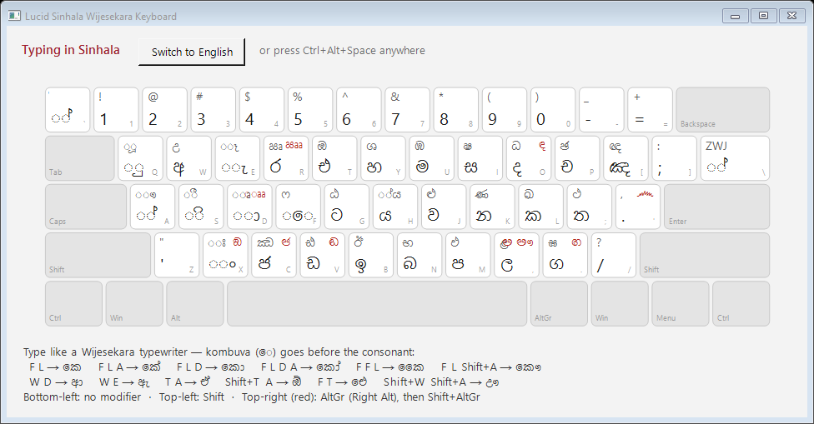The height and width of the screenshot is (424, 814).
Task: Click the right bracket ] semicolon key
Action: (x=675, y=158)
